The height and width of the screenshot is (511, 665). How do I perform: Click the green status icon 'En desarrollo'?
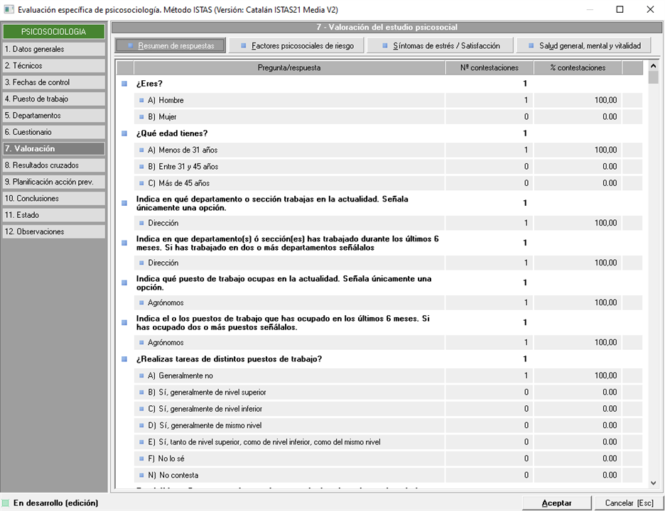6,503
